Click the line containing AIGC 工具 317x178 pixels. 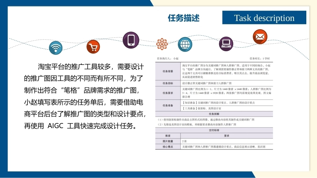[81, 126]
